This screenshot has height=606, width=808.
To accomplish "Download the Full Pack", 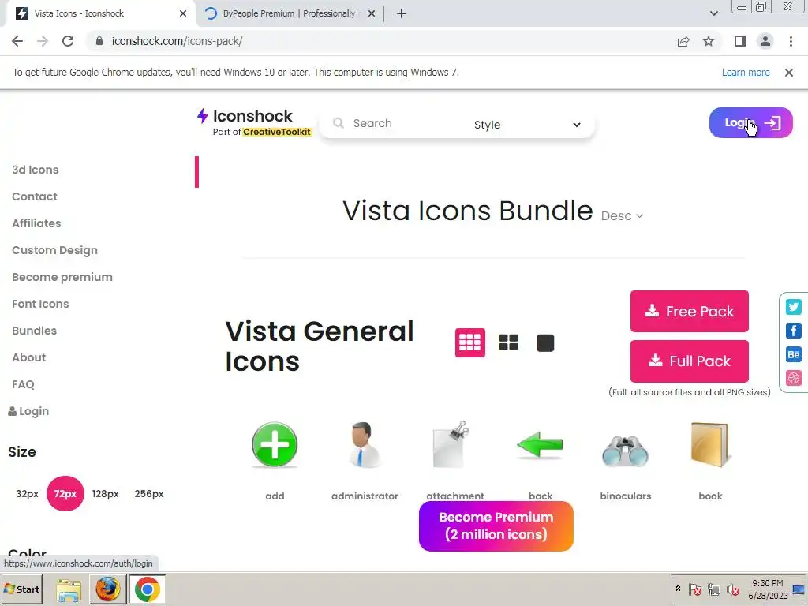I will pyautogui.click(x=690, y=361).
